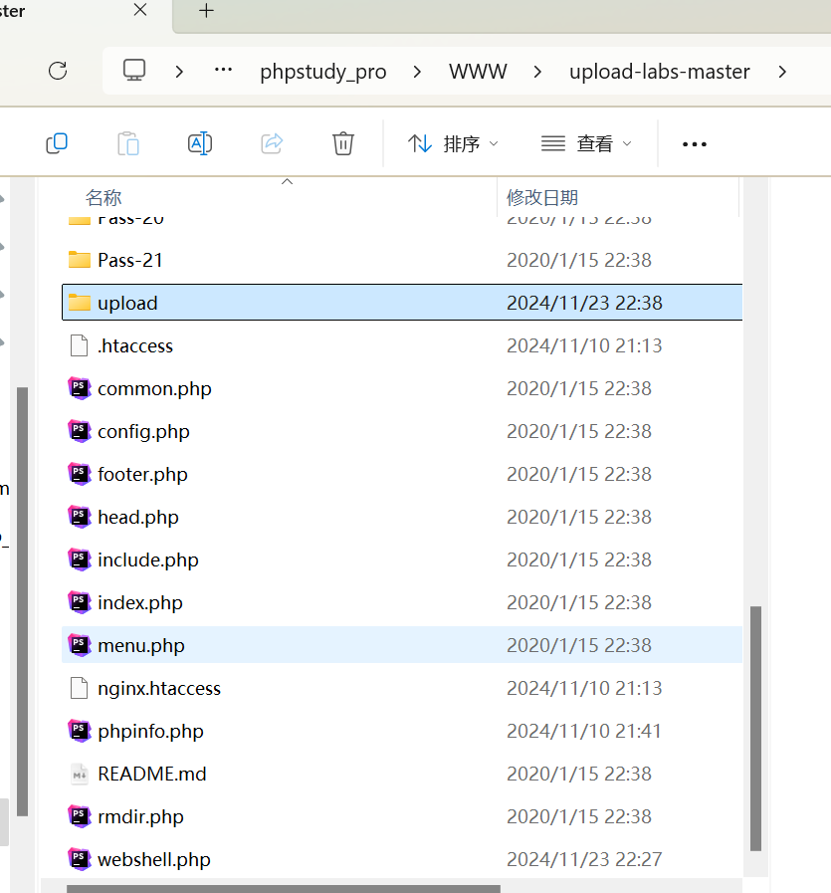Select the rmdir.php PhpStorm icon
Screen dimensions: 831x893
[x=79, y=816]
